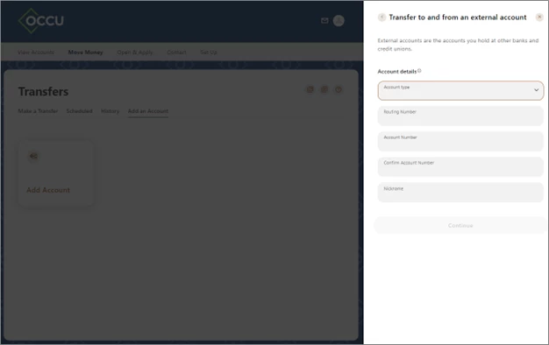
Task: Click the info icon beside Account details
Action: [419, 71]
